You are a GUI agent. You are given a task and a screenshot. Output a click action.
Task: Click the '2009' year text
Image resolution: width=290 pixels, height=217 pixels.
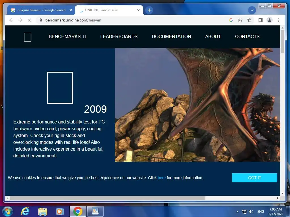(95, 109)
